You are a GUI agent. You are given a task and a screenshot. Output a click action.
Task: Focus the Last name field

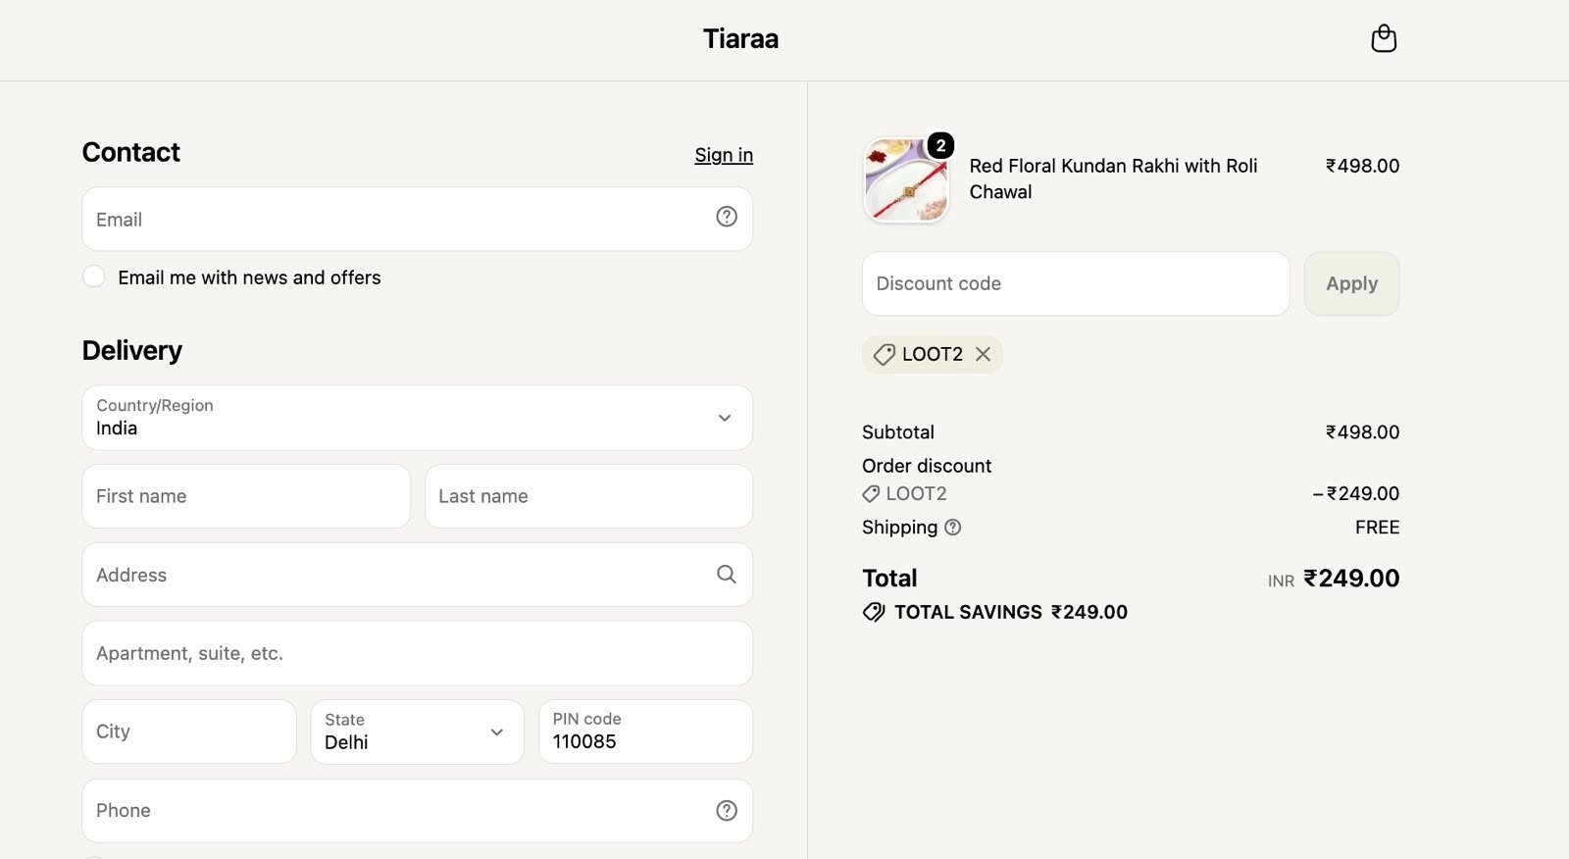tap(588, 496)
